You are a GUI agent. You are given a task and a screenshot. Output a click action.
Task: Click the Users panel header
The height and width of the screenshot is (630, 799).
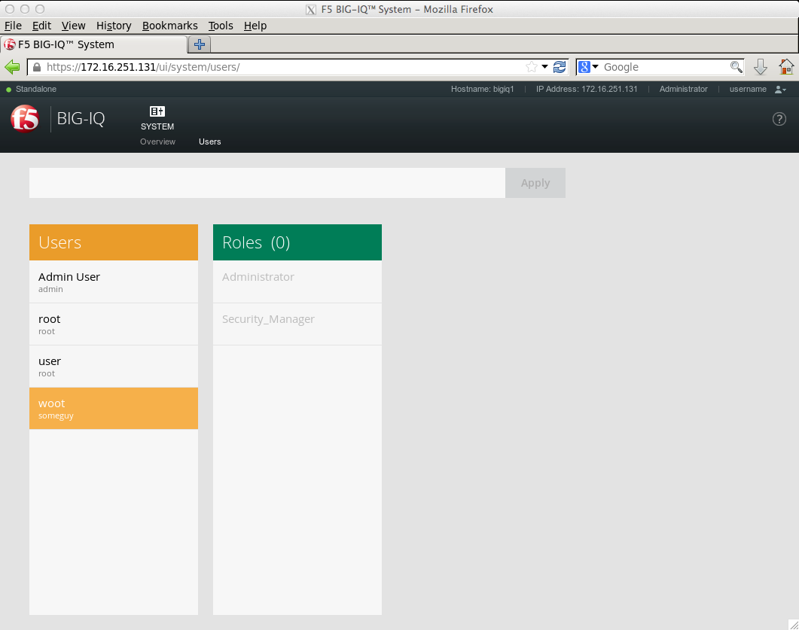(x=114, y=242)
